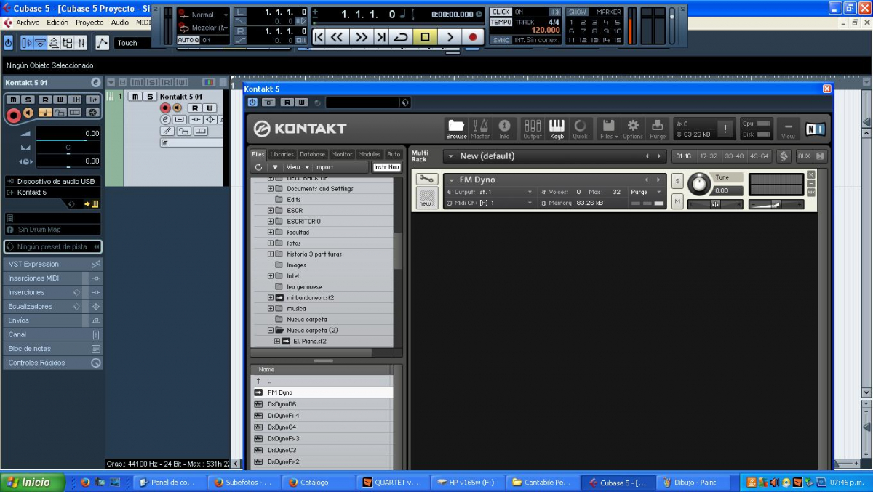Open FM Dyno wrench edit mode
This screenshot has height=492, width=873.
pyautogui.click(x=426, y=180)
